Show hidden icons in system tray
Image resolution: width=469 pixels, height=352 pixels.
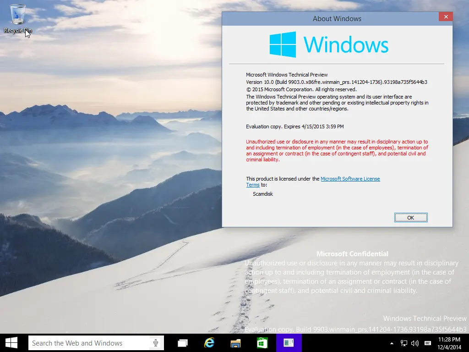[392, 343]
